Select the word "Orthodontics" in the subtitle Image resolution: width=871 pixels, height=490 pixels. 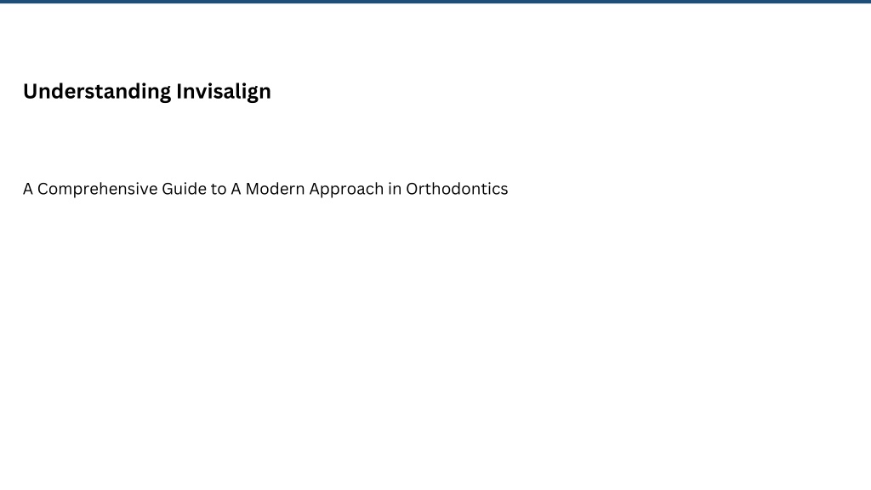tap(457, 189)
